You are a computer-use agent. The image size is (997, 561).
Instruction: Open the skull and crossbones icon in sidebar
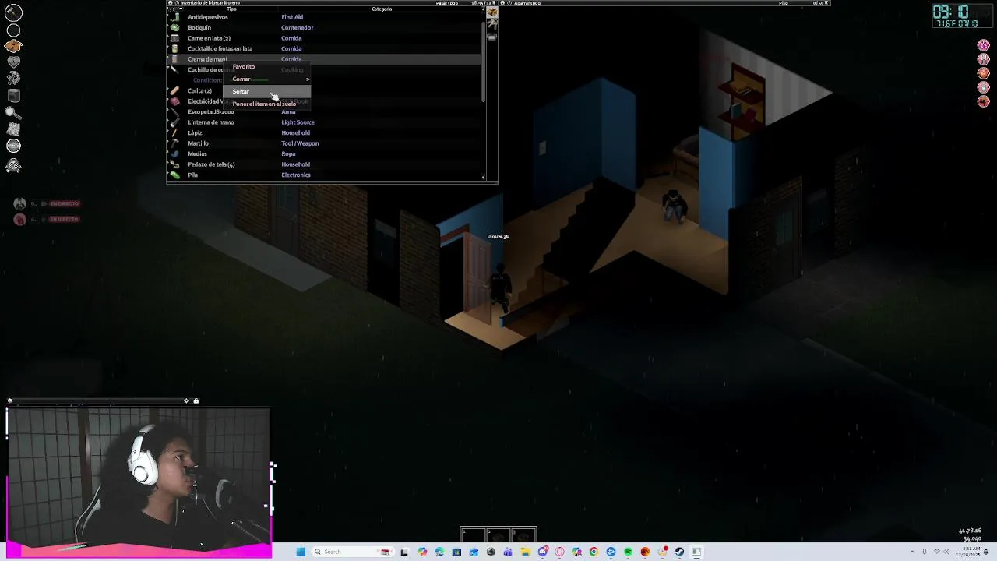13,165
